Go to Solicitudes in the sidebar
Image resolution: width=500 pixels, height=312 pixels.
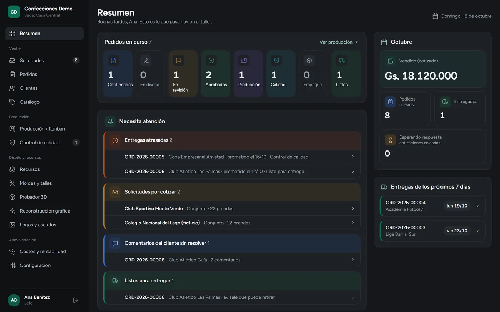tap(44, 60)
